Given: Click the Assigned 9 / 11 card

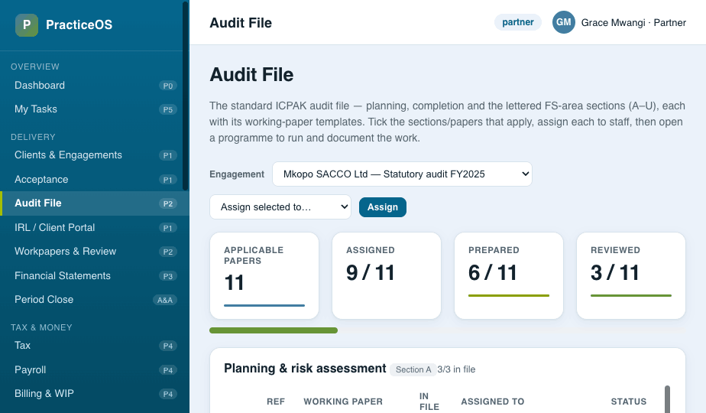Looking at the screenshot, I should 387,275.
